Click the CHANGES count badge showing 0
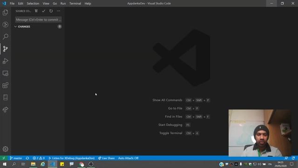Screen dimensions: 298x168 60,27
